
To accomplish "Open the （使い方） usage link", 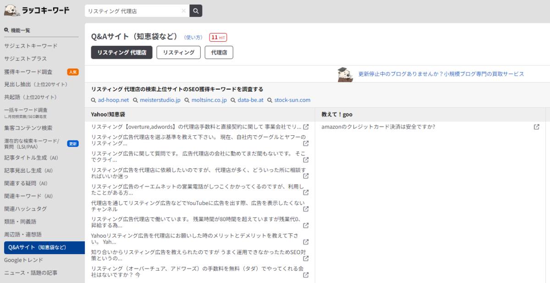I will coord(193,37).
